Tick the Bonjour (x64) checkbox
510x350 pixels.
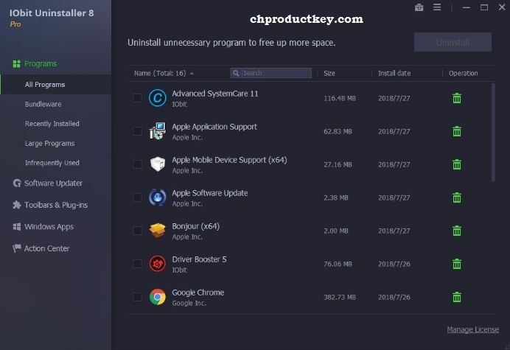[x=138, y=231]
